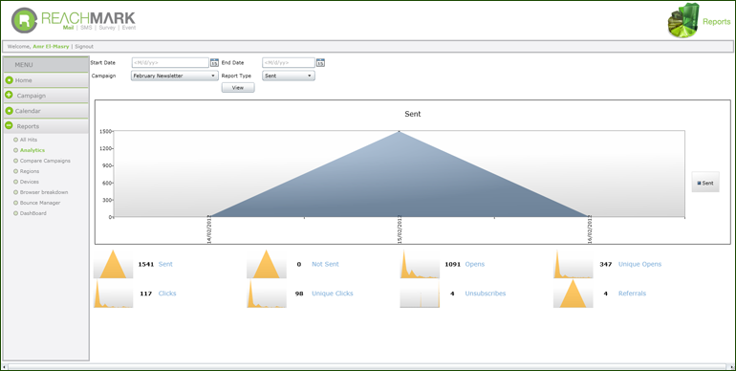Open the Sent stats link
Screen dimensions: 736x371
165,264
